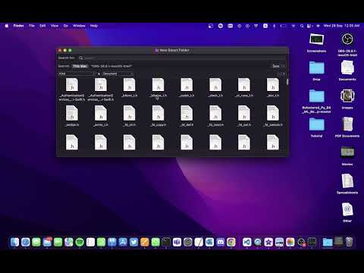Screen dimensions: 364x273
Task: Open Spotlight search in menu bar
Action: tap(302, 26)
